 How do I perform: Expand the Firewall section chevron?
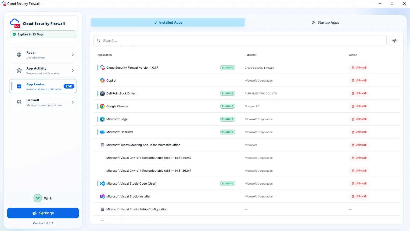click(x=73, y=102)
